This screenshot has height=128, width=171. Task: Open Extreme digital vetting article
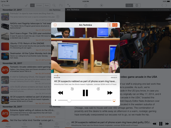pyautogui.click(x=33, y=113)
